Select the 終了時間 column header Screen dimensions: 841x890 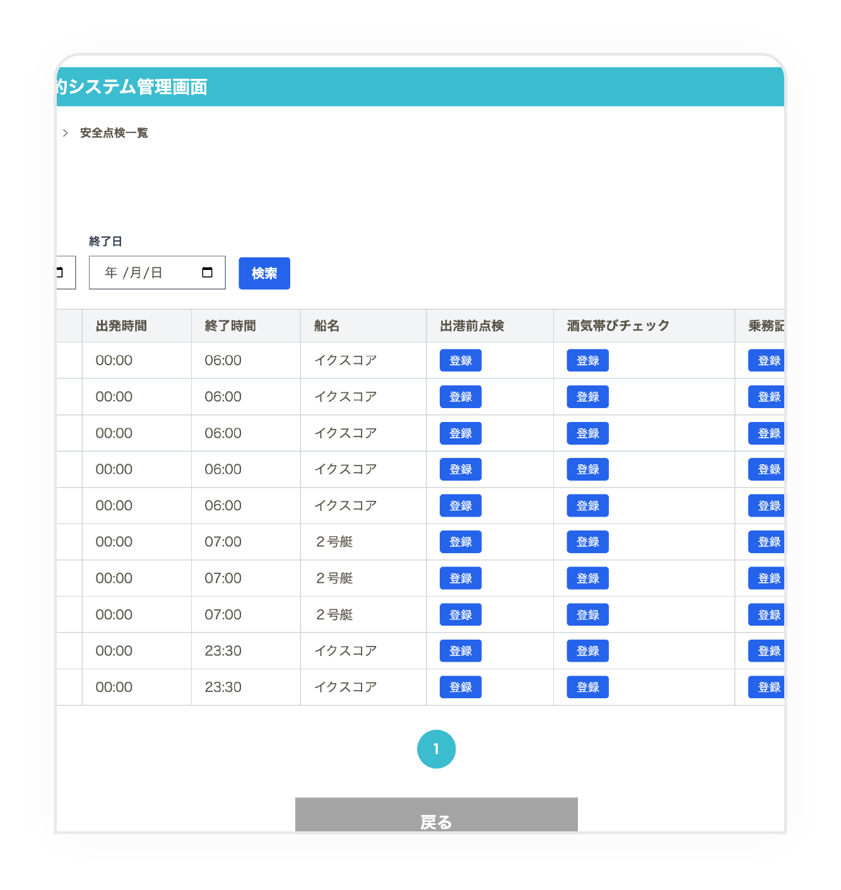[x=230, y=326]
